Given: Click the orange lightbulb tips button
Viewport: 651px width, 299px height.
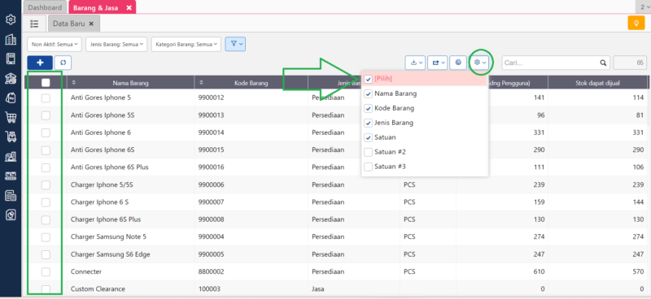Looking at the screenshot, I should [636, 23].
